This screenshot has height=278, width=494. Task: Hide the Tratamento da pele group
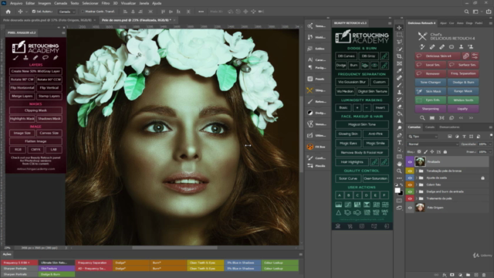pos(410,198)
